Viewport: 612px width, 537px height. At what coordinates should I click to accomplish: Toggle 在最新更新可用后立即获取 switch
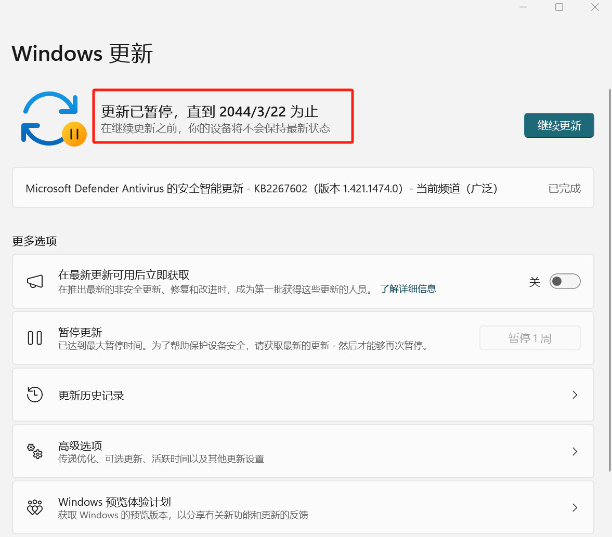click(565, 281)
